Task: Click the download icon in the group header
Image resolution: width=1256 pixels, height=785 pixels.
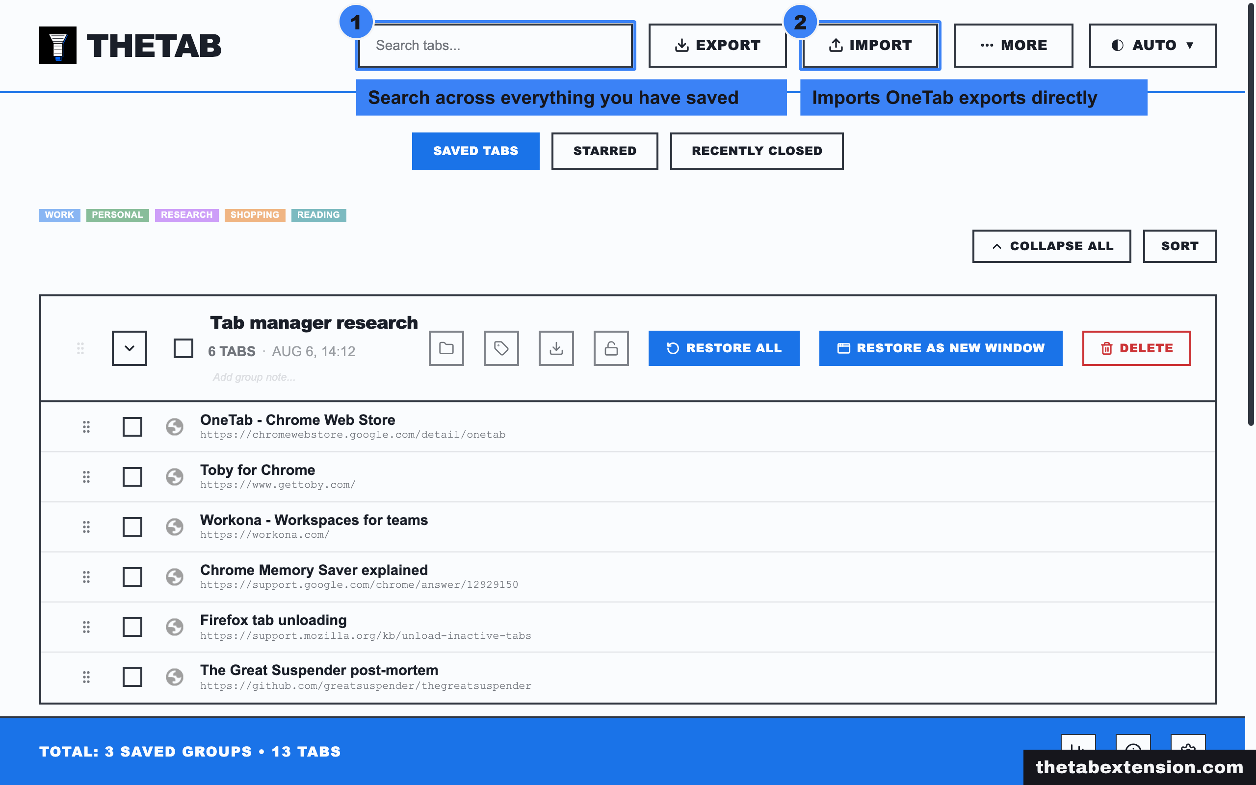Action: [556, 348]
